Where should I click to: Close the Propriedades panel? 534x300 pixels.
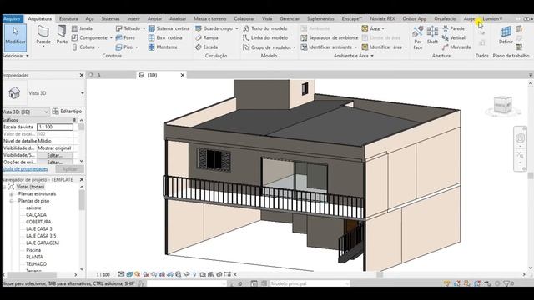82,75
